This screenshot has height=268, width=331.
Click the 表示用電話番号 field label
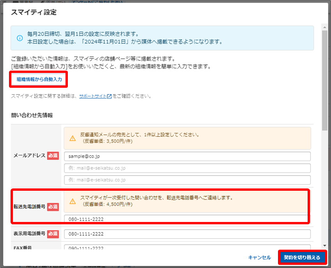click(30, 234)
